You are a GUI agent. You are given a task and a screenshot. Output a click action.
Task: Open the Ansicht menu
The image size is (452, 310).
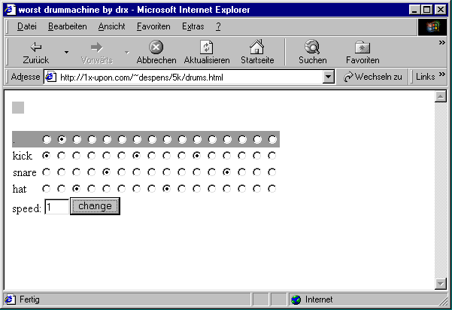click(x=111, y=26)
